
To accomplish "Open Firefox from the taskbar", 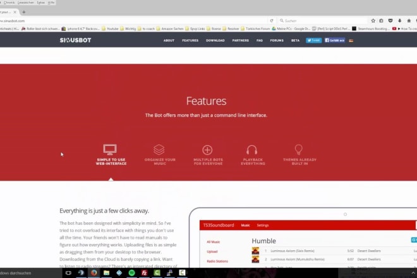I will click(x=94, y=273).
